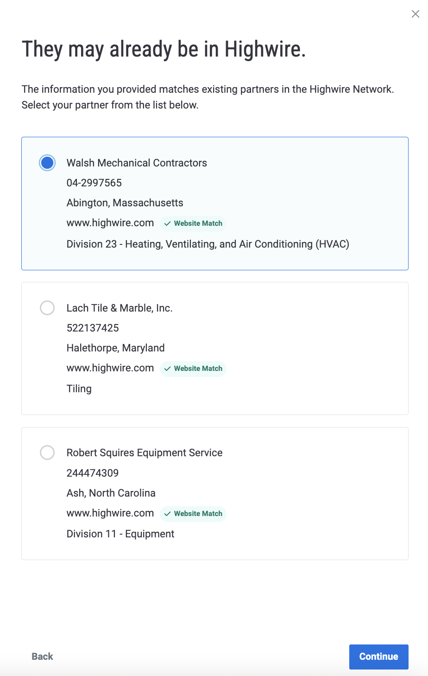The image size is (428, 676).
Task: Click the Halethorpe, Maryland location text
Action: [116, 348]
